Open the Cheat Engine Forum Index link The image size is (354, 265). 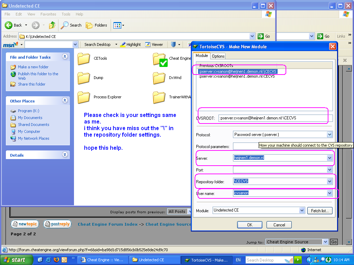point(108,224)
